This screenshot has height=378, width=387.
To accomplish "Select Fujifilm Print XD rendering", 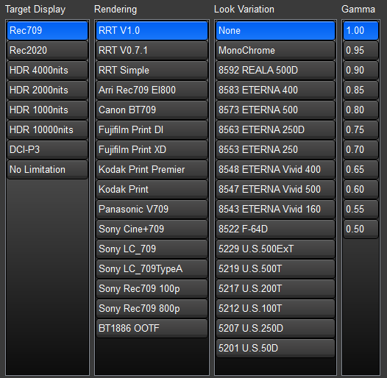I will pos(152,150).
